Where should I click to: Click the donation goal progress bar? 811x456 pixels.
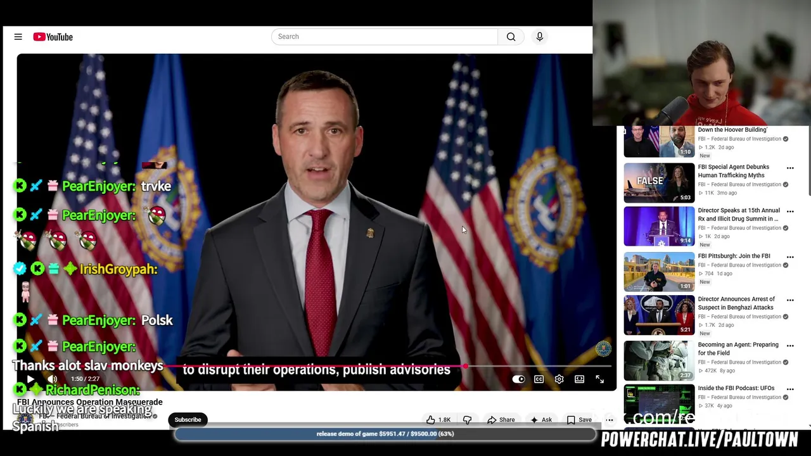[385, 434]
